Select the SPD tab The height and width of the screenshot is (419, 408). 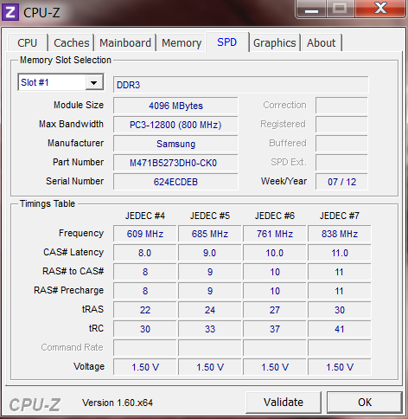pyautogui.click(x=227, y=42)
